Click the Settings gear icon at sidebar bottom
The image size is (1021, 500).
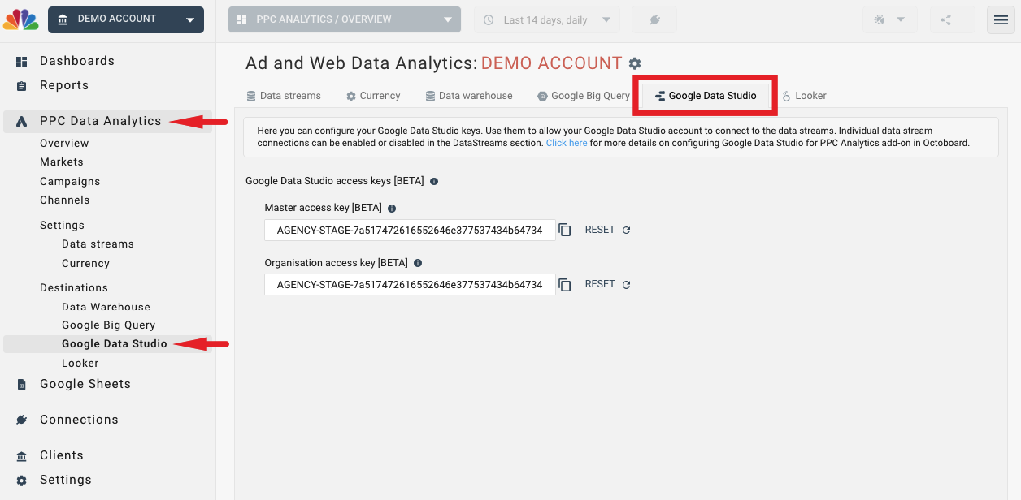click(x=22, y=481)
